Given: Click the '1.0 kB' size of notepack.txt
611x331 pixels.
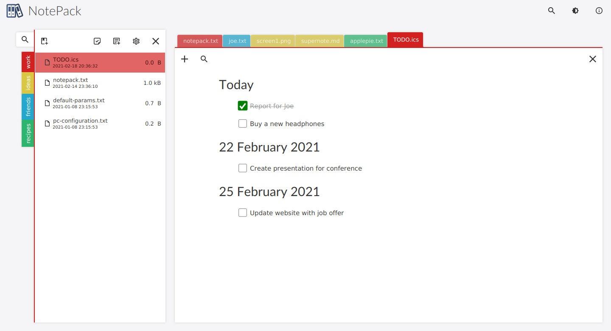Looking at the screenshot, I should click(x=152, y=83).
